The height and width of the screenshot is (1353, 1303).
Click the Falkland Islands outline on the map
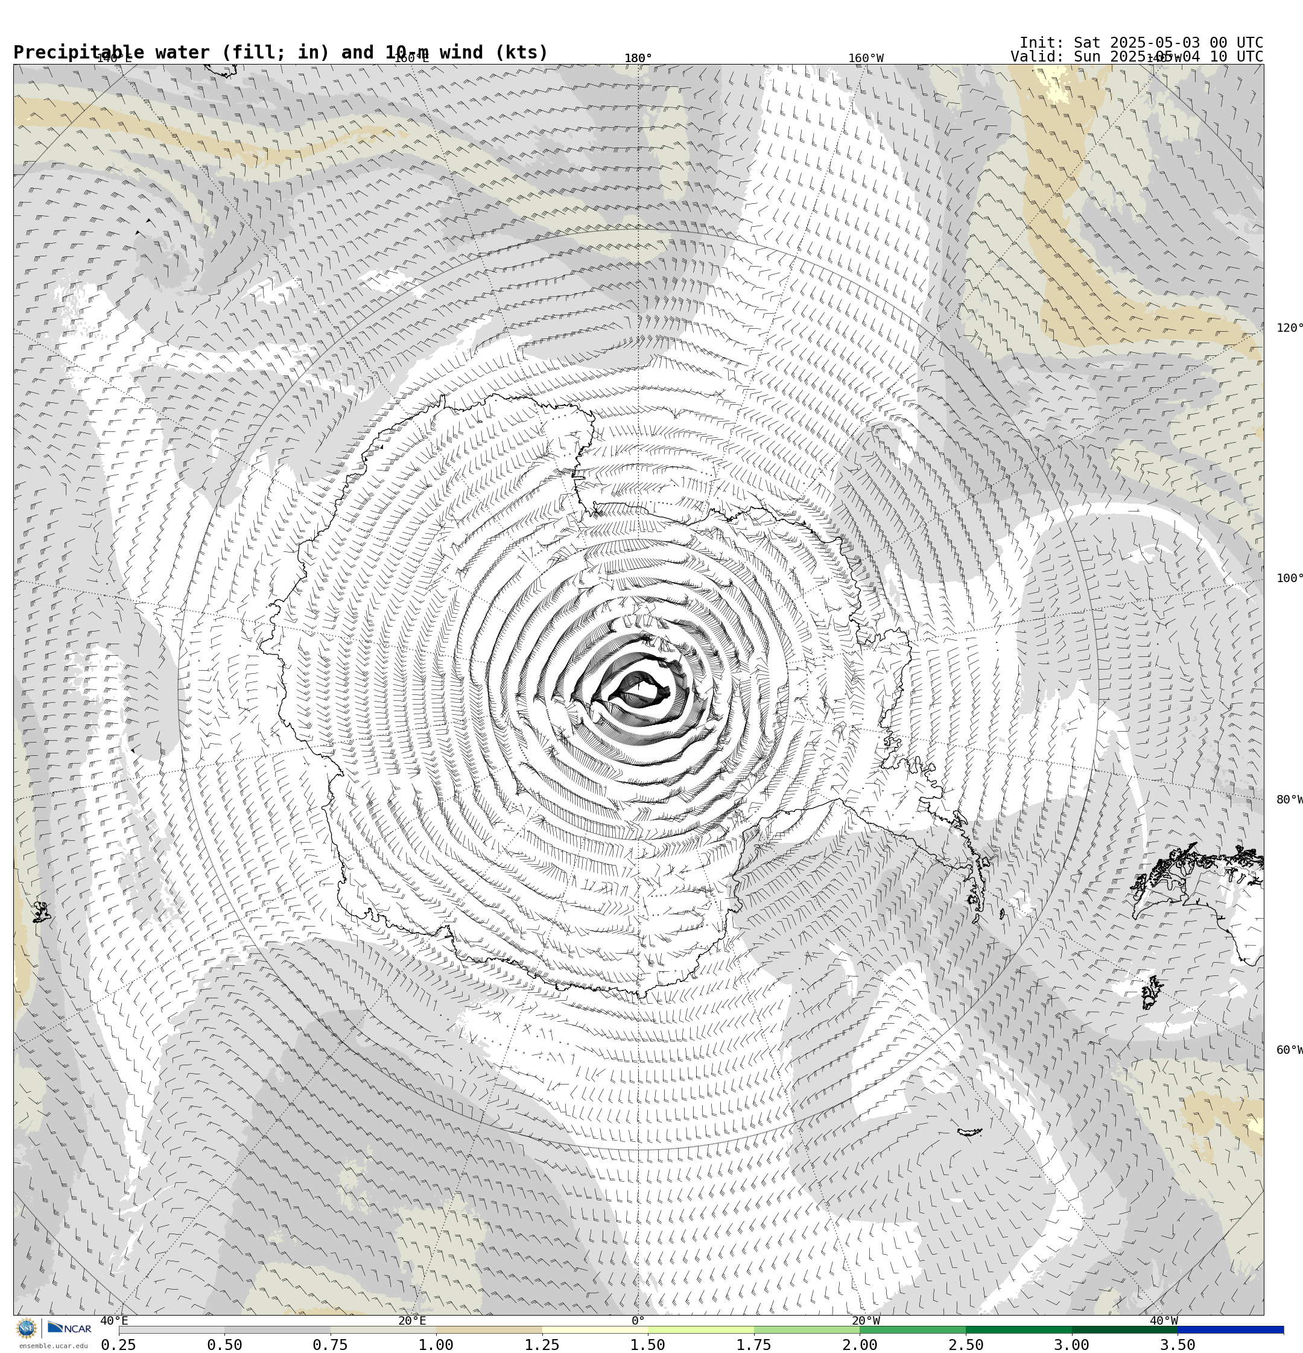point(1152,992)
